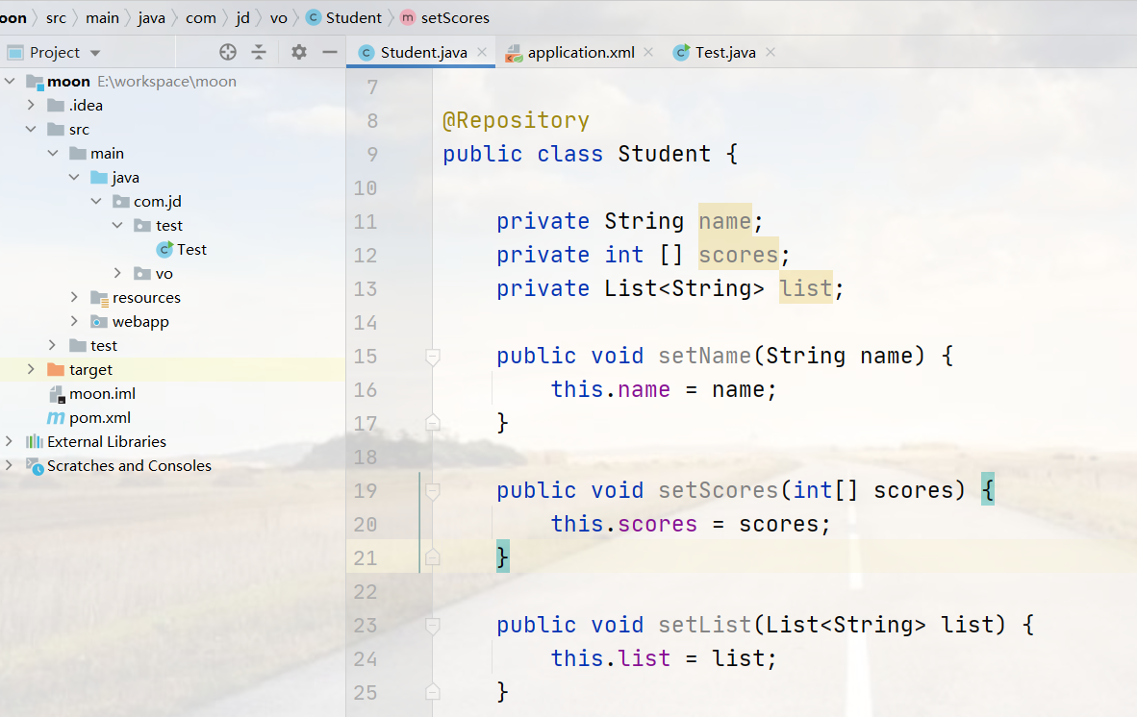
Task: Collapse the com.jd package
Action: pos(96,201)
